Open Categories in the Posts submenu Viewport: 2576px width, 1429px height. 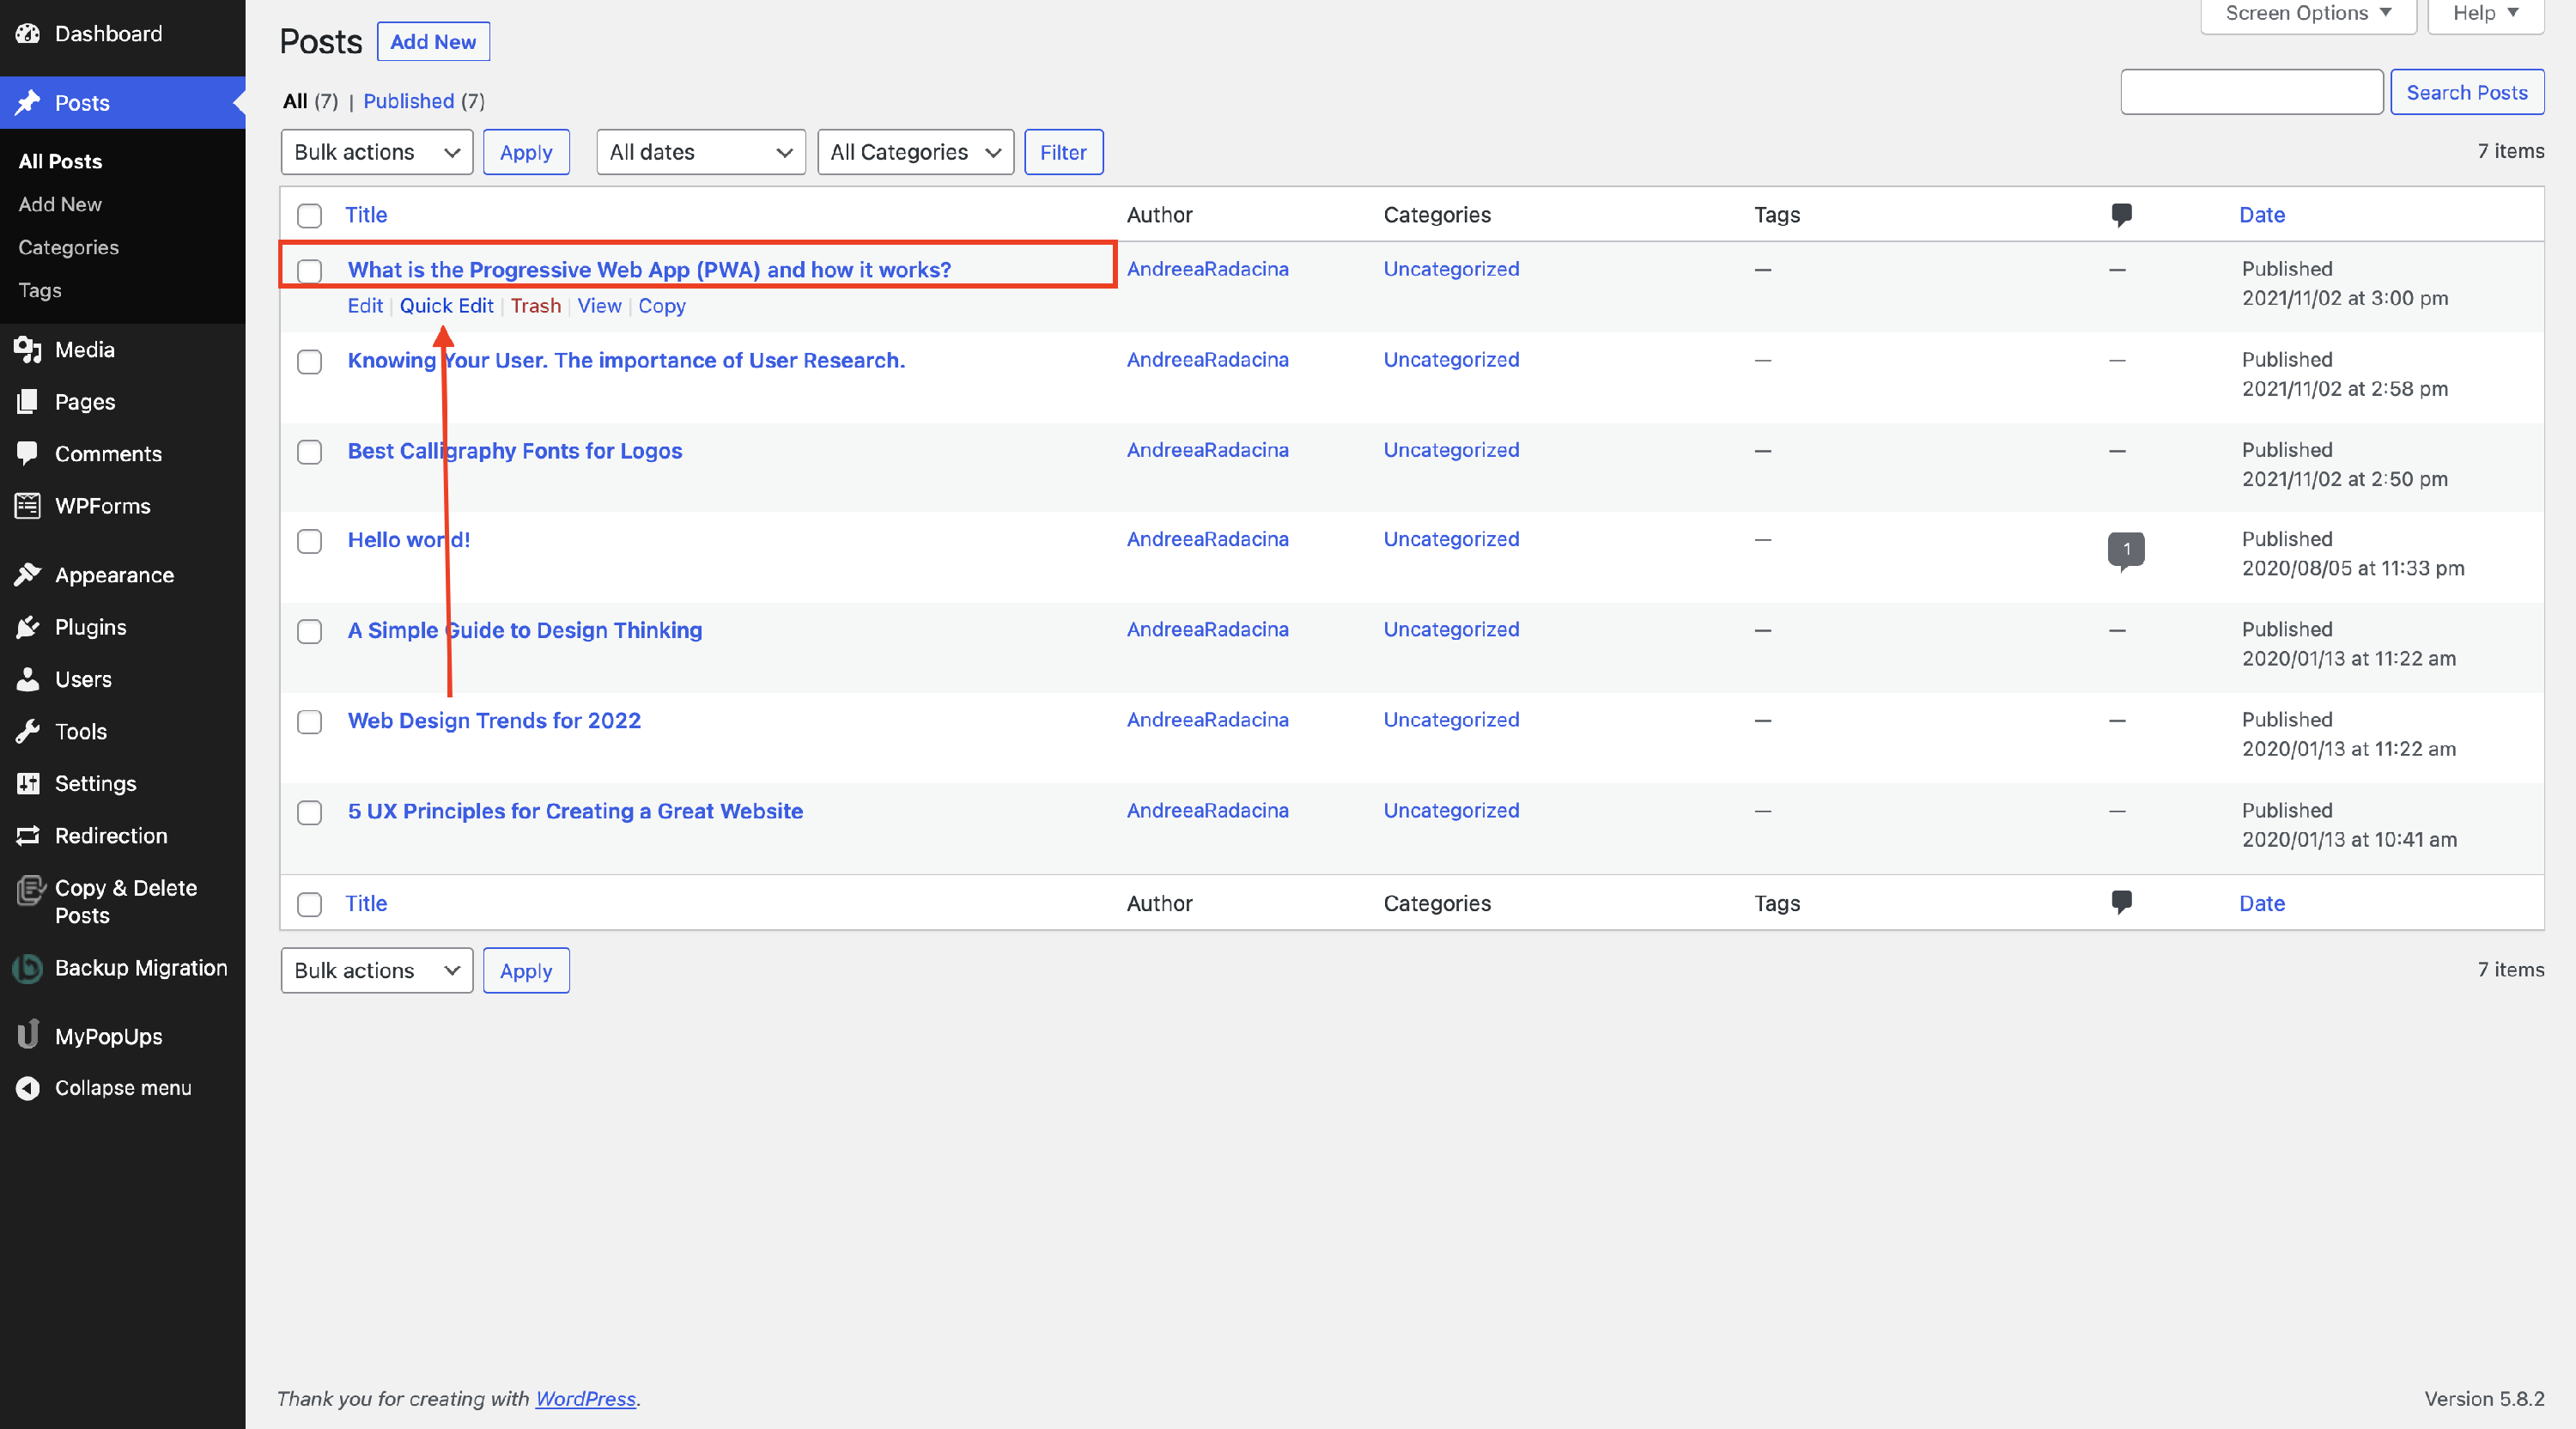tap(68, 247)
